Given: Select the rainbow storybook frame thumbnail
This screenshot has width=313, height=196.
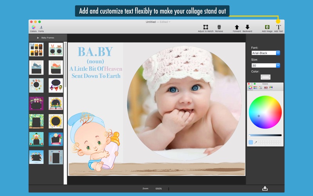Looking at the screenshot, I should point(56,103).
